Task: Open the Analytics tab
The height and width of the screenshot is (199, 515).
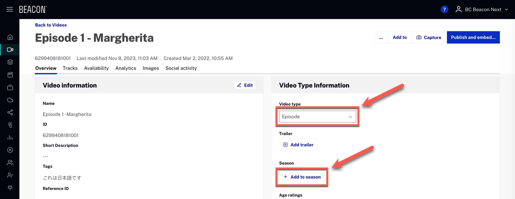Action: pyautogui.click(x=126, y=68)
